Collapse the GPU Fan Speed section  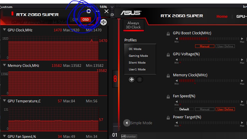pyautogui.click(x=4, y=136)
